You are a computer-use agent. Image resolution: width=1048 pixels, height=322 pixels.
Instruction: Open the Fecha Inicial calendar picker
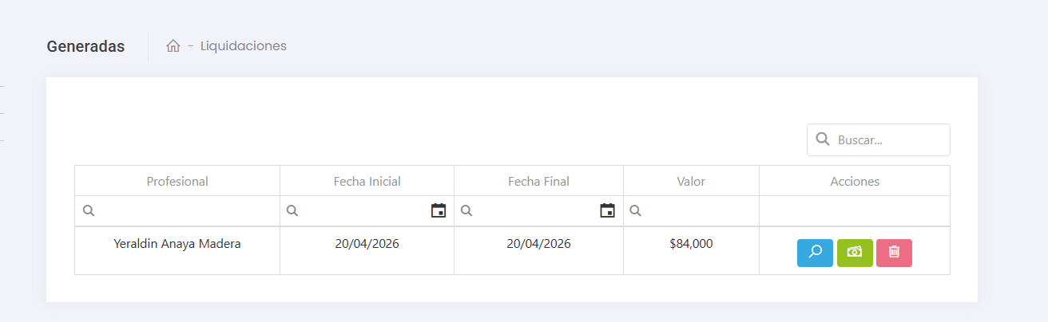pos(439,210)
